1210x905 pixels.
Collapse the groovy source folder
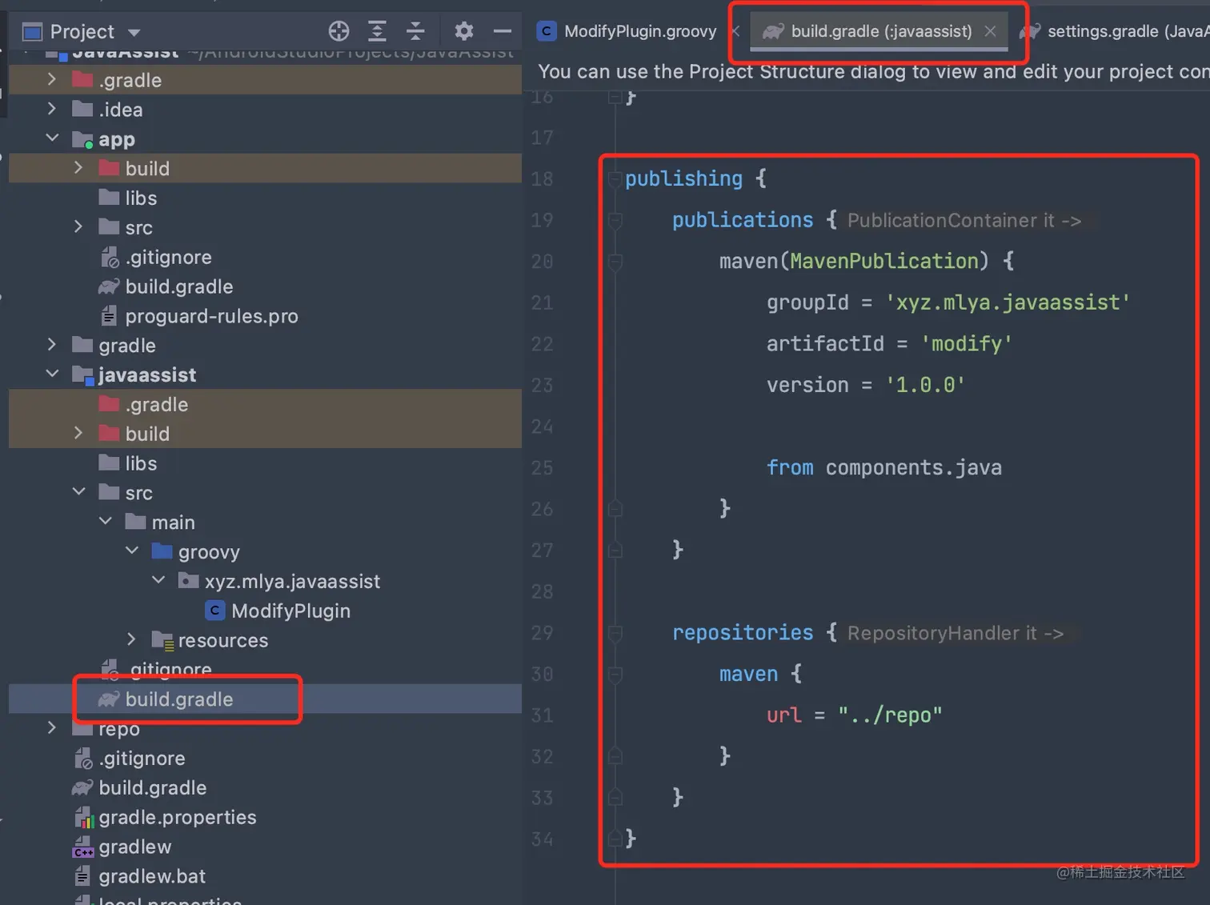coord(132,551)
